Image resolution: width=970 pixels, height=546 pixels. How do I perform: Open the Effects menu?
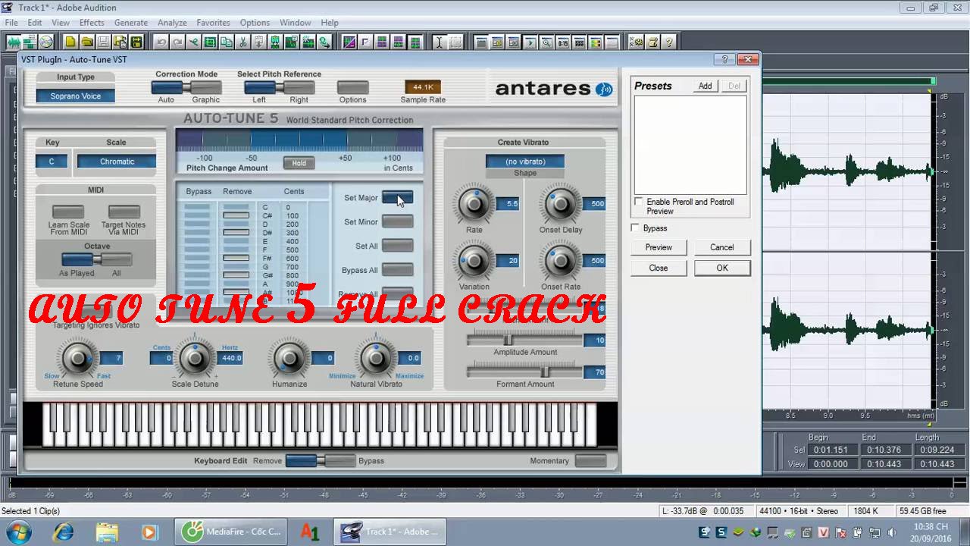[x=92, y=23]
